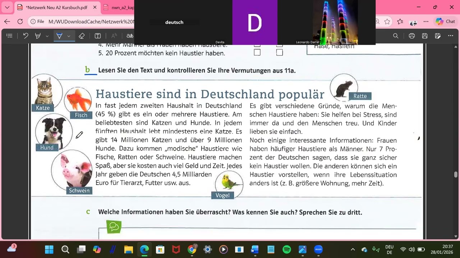Search within the PDF document
The height and width of the screenshot is (258, 460).
(396, 36)
